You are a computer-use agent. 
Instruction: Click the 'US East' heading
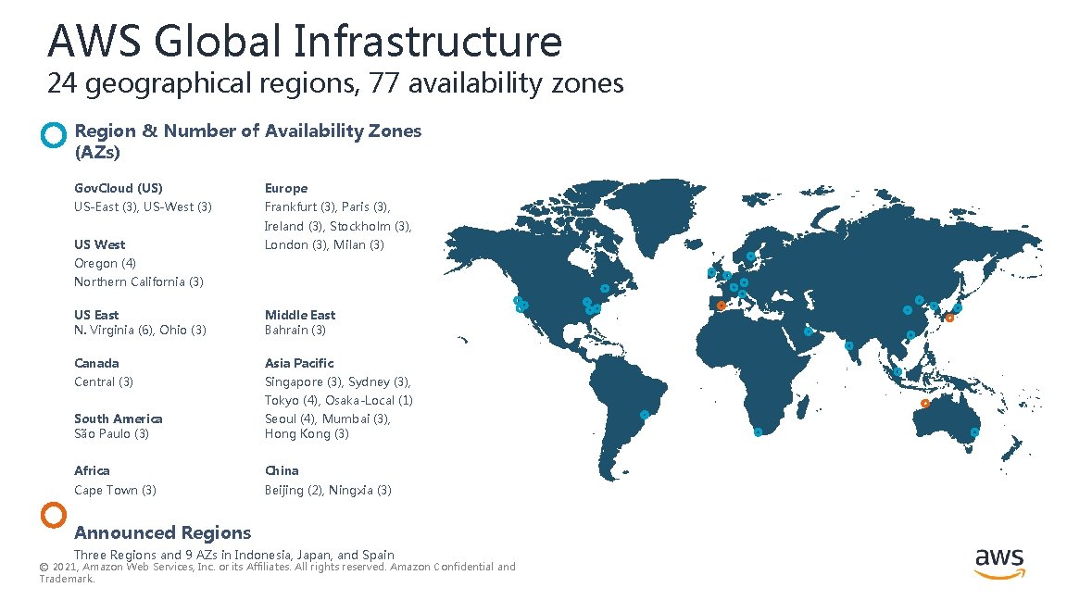96,315
